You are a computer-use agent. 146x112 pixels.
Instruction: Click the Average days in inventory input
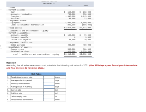click(49, 87)
